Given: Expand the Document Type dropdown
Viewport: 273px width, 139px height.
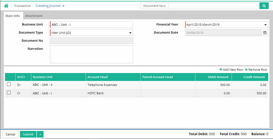Looking at the screenshot, I should [130, 33].
